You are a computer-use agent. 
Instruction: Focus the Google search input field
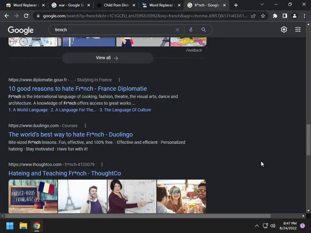point(113,30)
